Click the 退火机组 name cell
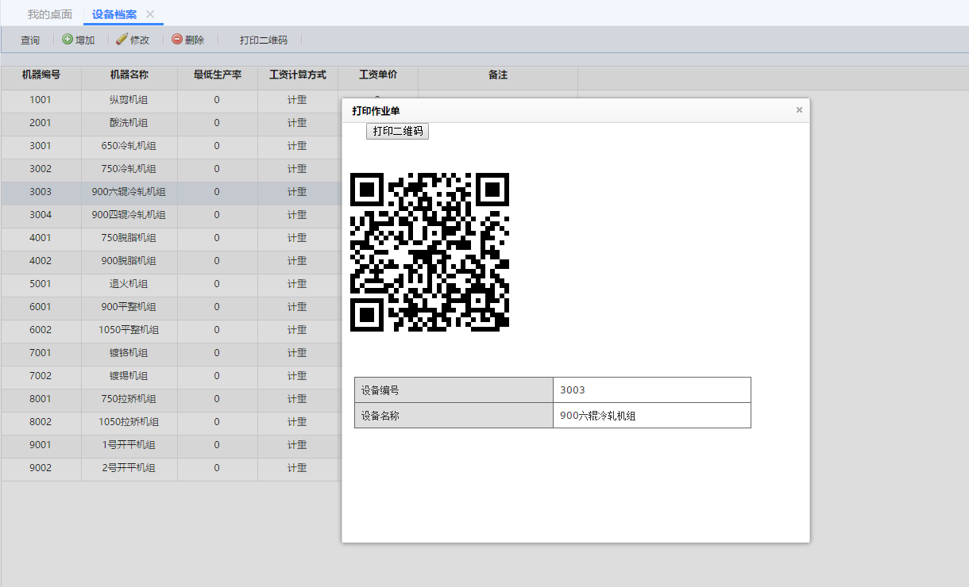The height and width of the screenshot is (587, 969). [129, 284]
